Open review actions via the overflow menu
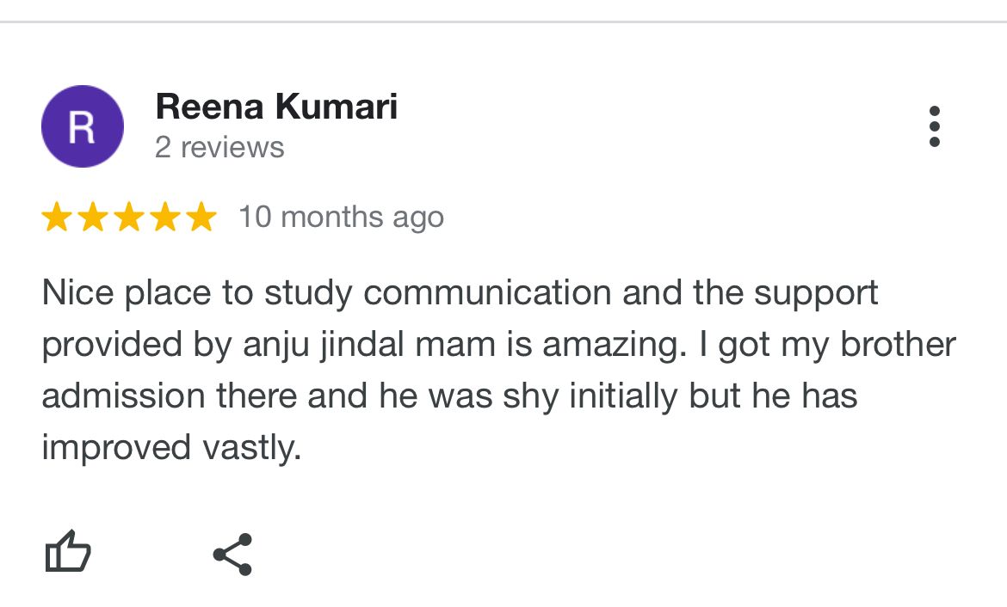The width and height of the screenshot is (1007, 607). point(934,126)
